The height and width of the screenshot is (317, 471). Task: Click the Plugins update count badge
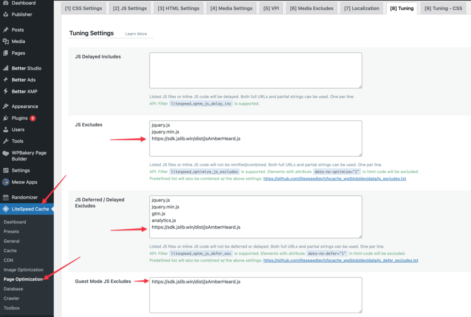pyautogui.click(x=33, y=118)
